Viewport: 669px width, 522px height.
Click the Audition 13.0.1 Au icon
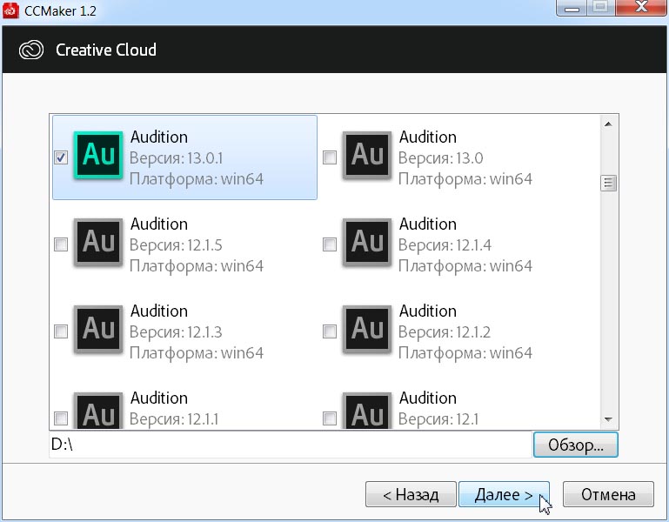pos(98,155)
